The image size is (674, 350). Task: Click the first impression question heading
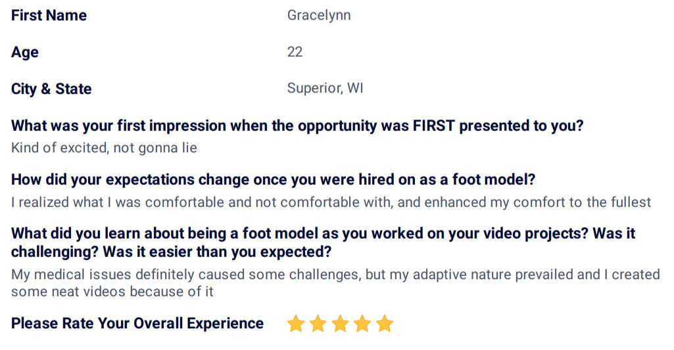(297, 126)
